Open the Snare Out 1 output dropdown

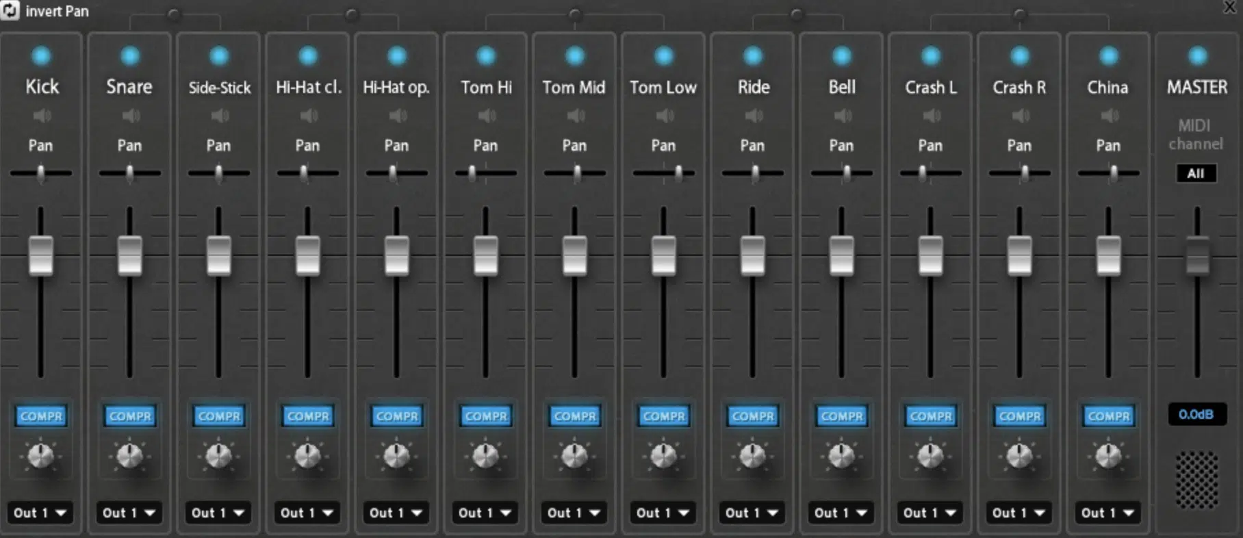pyautogui.click(x=129, y=513)
